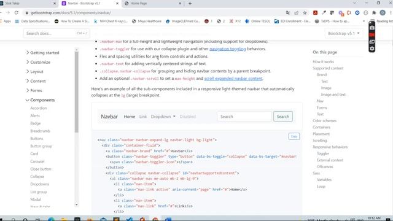Image resolution: width=393 pixels, height=221 pixels.
Task: Click Home in the example navbar
Action: (130, 117)
